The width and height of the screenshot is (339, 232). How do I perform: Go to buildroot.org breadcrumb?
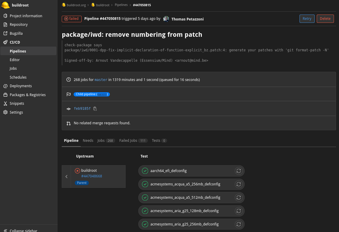(x=76, y=5)
